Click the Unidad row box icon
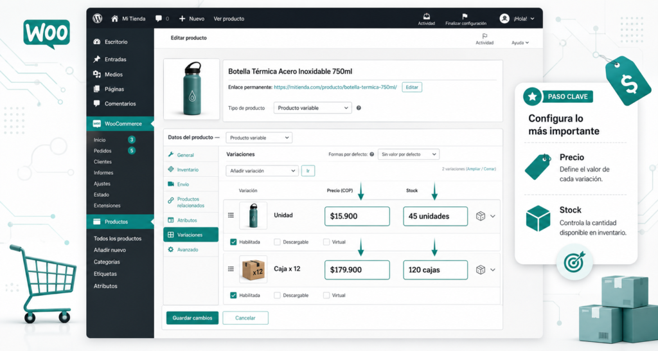Image resolution: width=658 pixels, height=351 pixels. pyautogui.click(x=481, y=216)
